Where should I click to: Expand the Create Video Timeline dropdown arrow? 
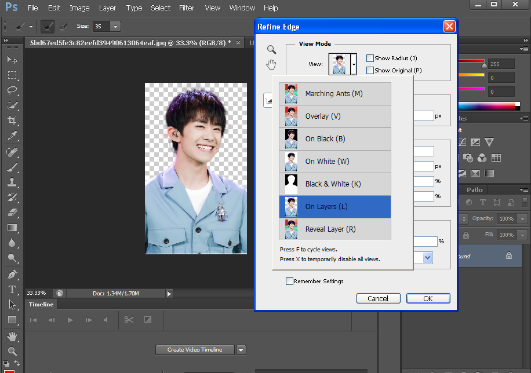[241, 350]
